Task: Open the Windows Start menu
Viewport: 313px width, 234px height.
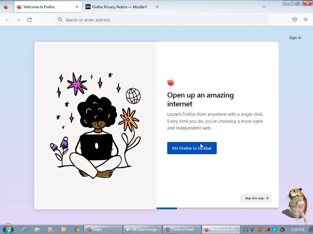Action: 8,229
